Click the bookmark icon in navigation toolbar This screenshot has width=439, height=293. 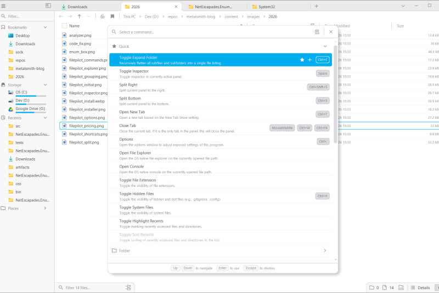(x=112, y=16)
